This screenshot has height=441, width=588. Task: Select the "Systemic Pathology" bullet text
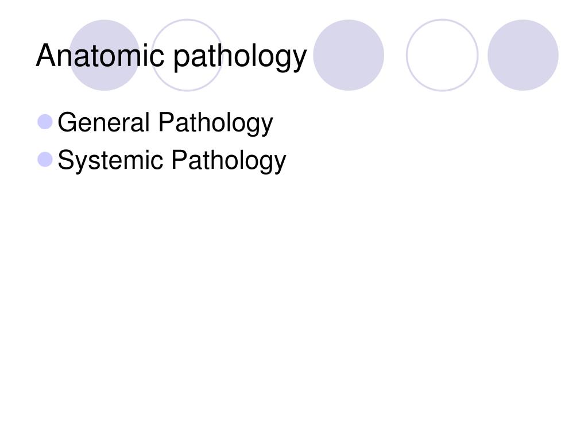point(172,160)
